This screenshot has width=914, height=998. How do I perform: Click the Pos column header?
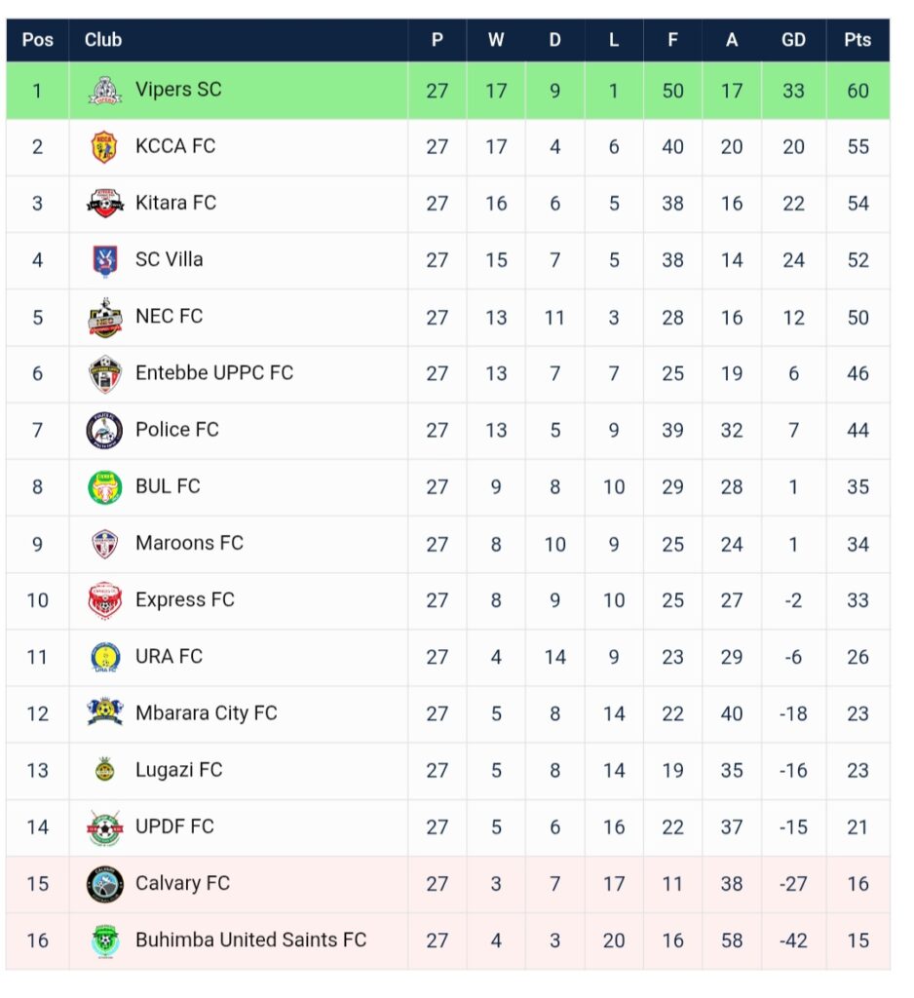pos(38,39)
